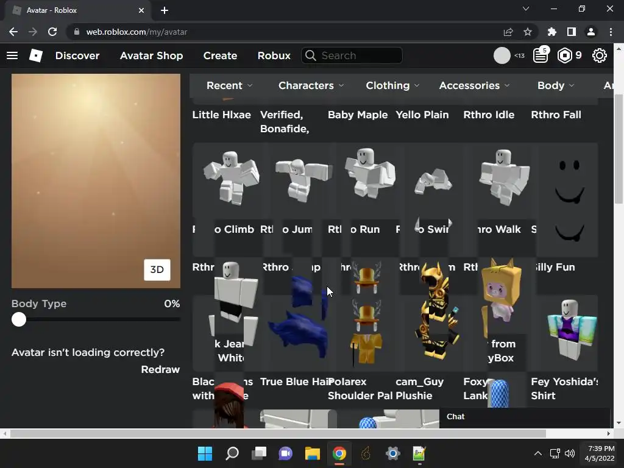Show hidden system tray icons
The width and height of the screenshot is (624, 468).
pos(537,453)
